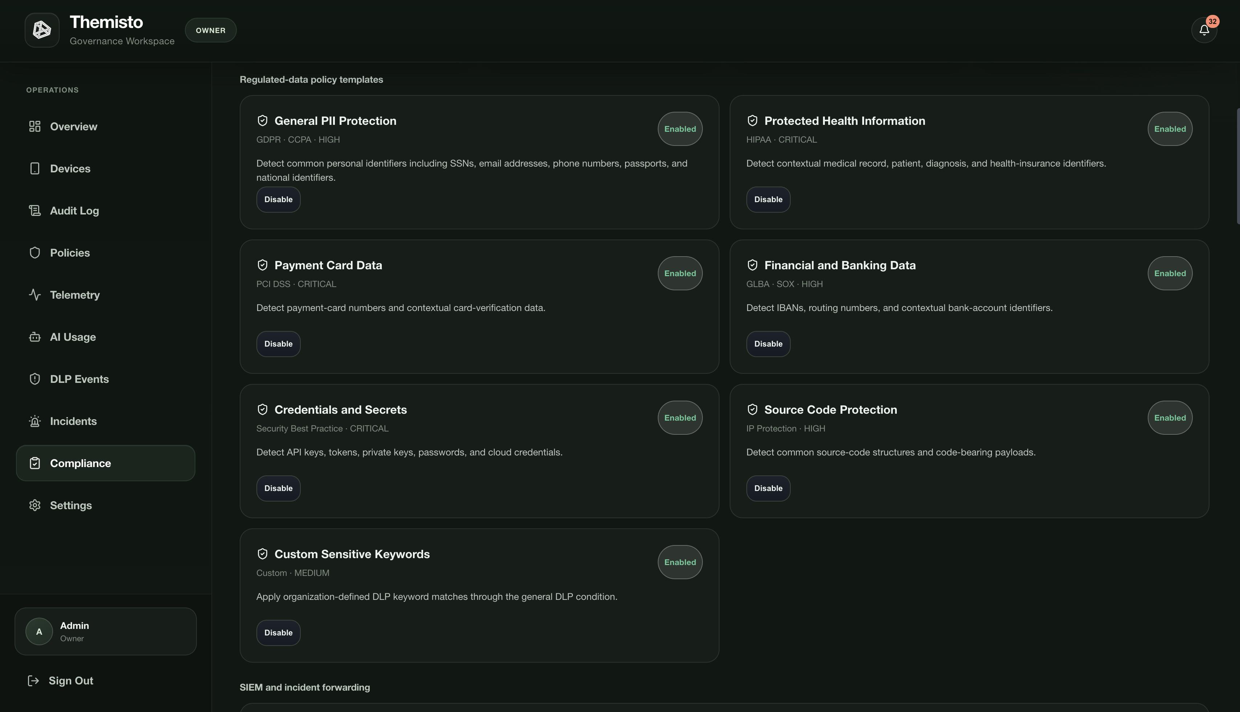Click the Audit Log scroll icon
This screenshot has height=712, width=1240.
coord(35,211)
